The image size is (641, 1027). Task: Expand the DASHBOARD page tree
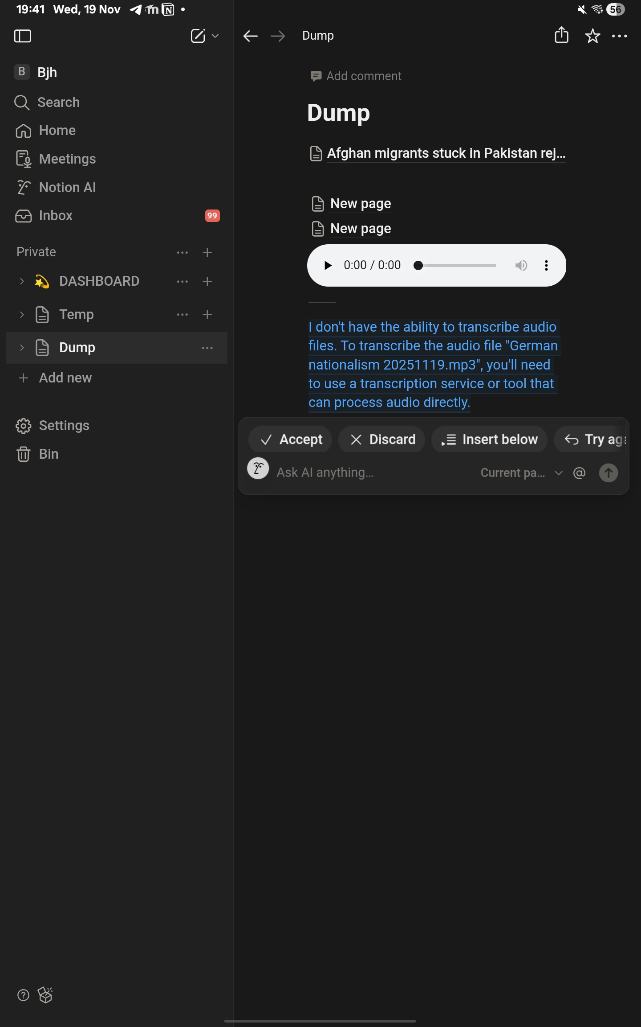coord(22,281)
